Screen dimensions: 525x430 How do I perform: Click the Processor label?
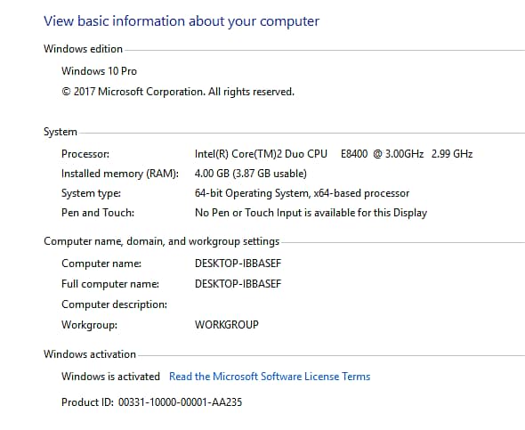pos(85,154)
